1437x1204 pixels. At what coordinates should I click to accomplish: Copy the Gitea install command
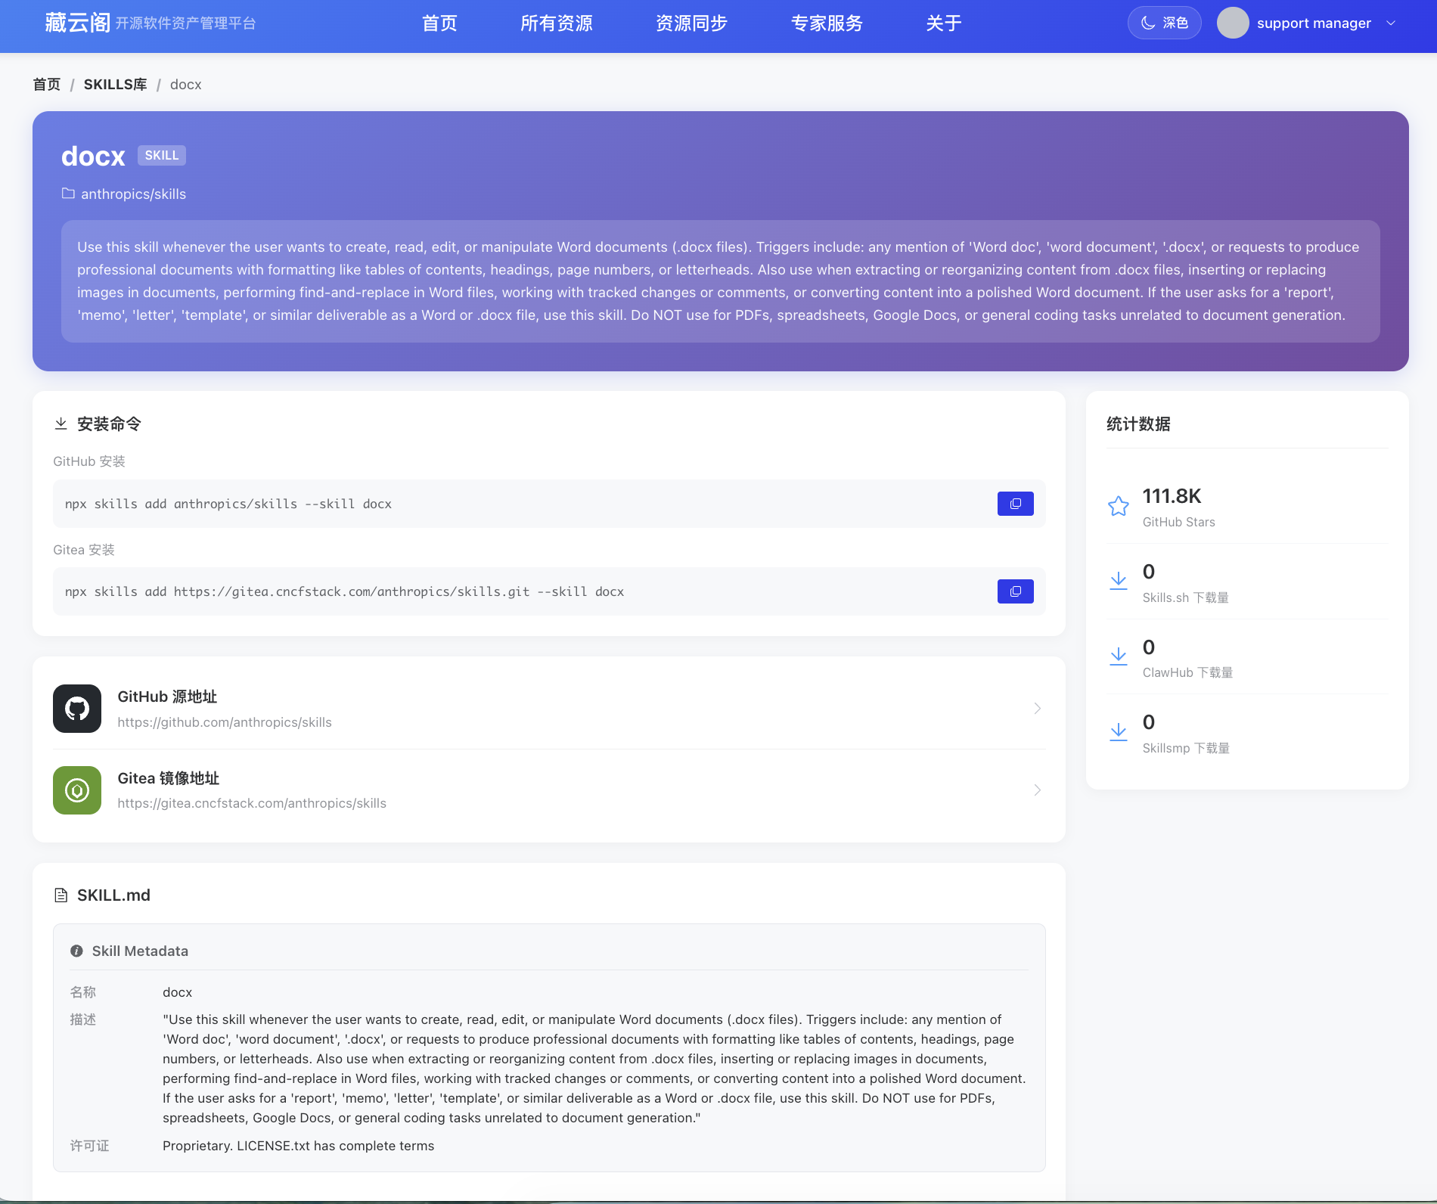click(x=1015, y=591)
